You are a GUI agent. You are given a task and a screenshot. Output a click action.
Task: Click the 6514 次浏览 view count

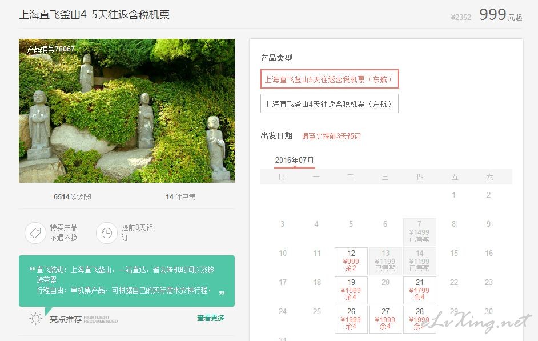point(73,197)
